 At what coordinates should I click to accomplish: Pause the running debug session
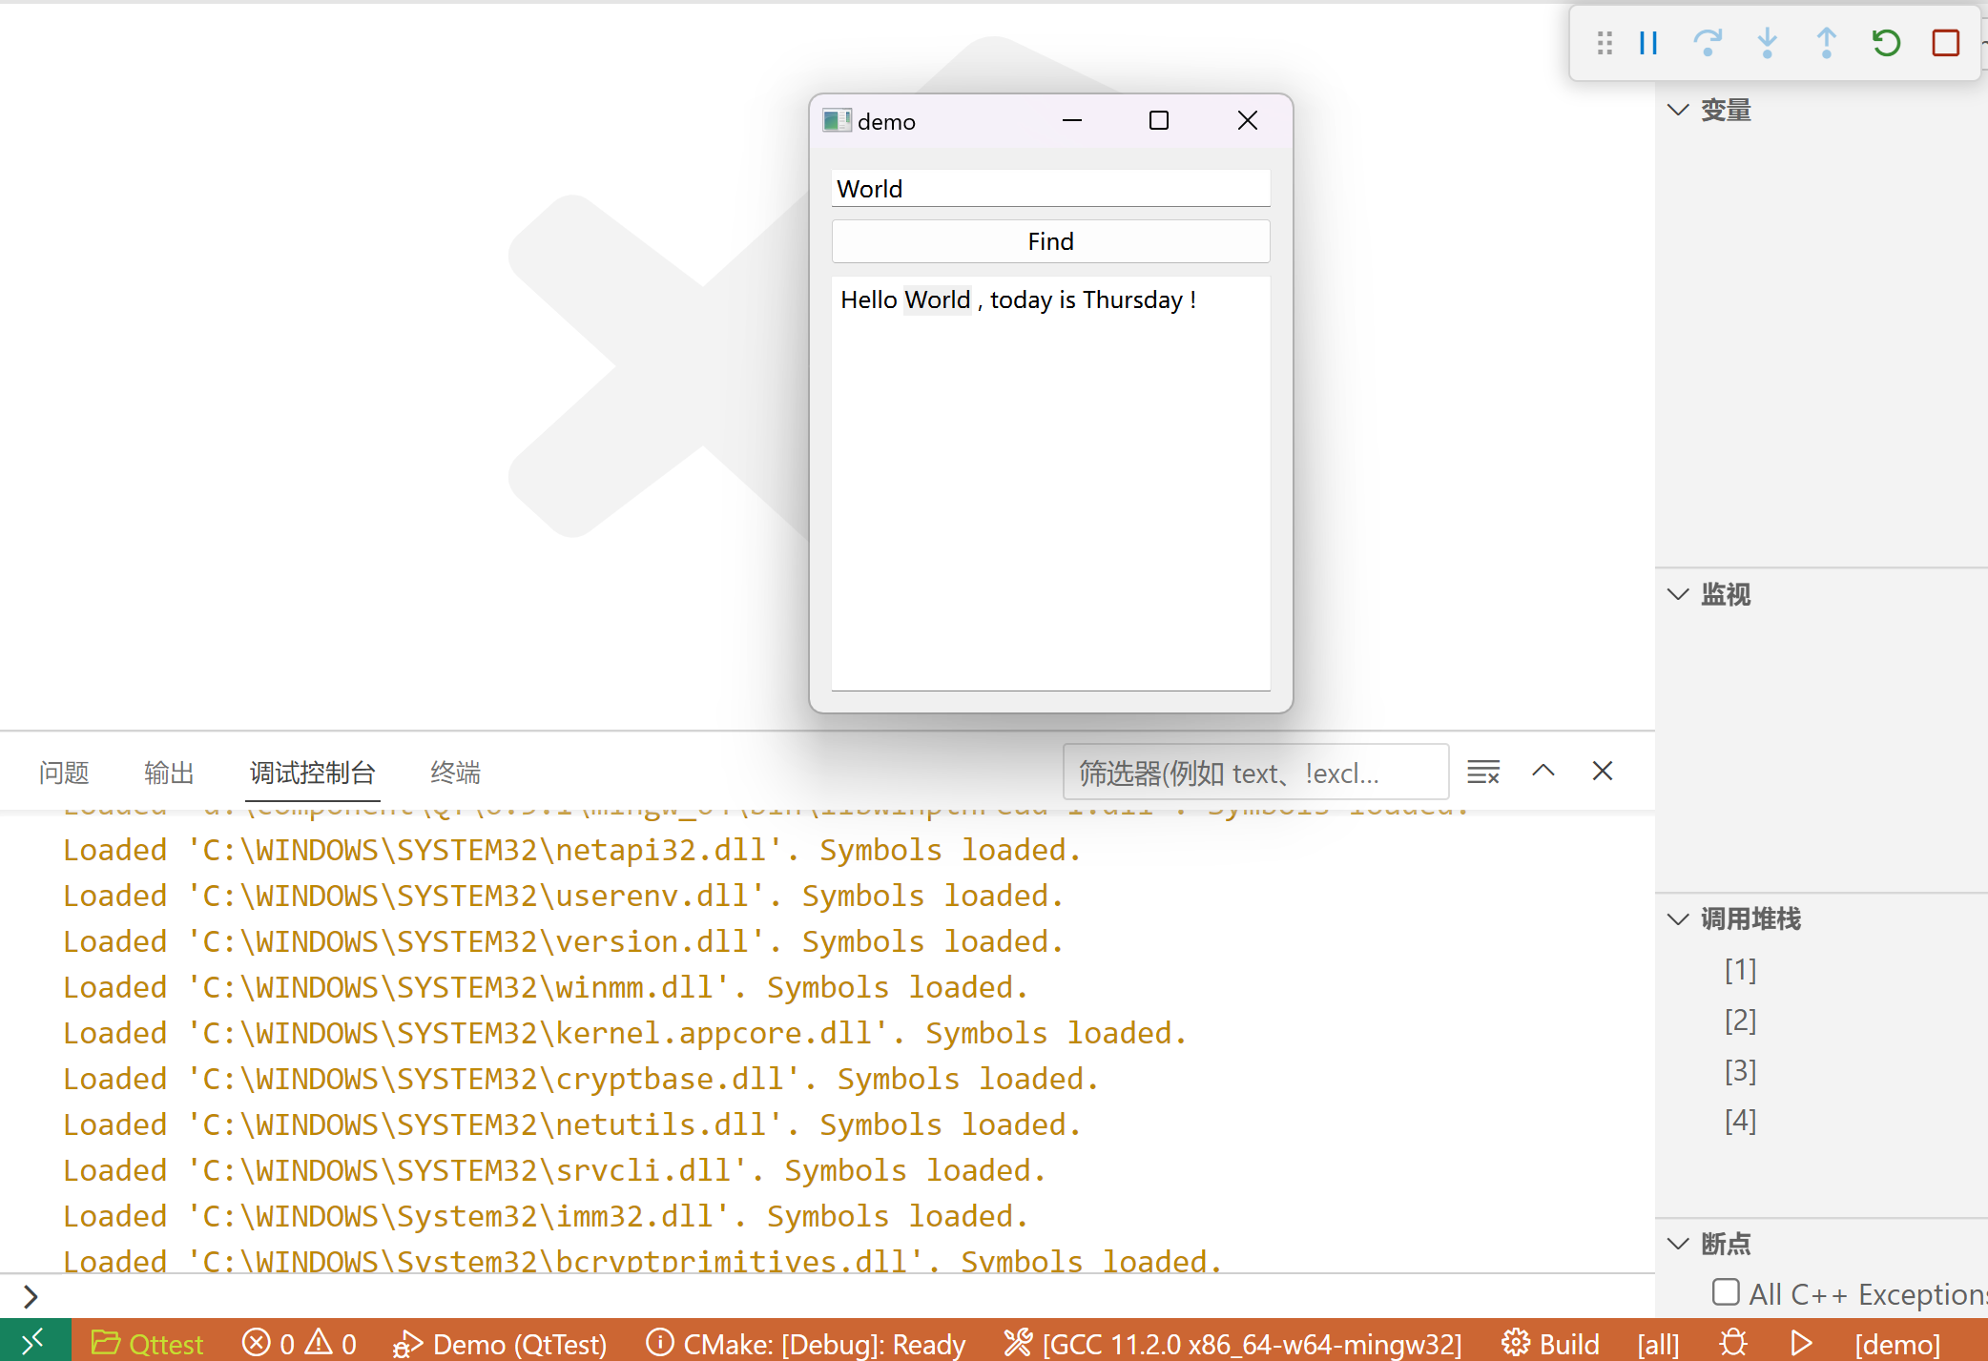[1647, 43]
